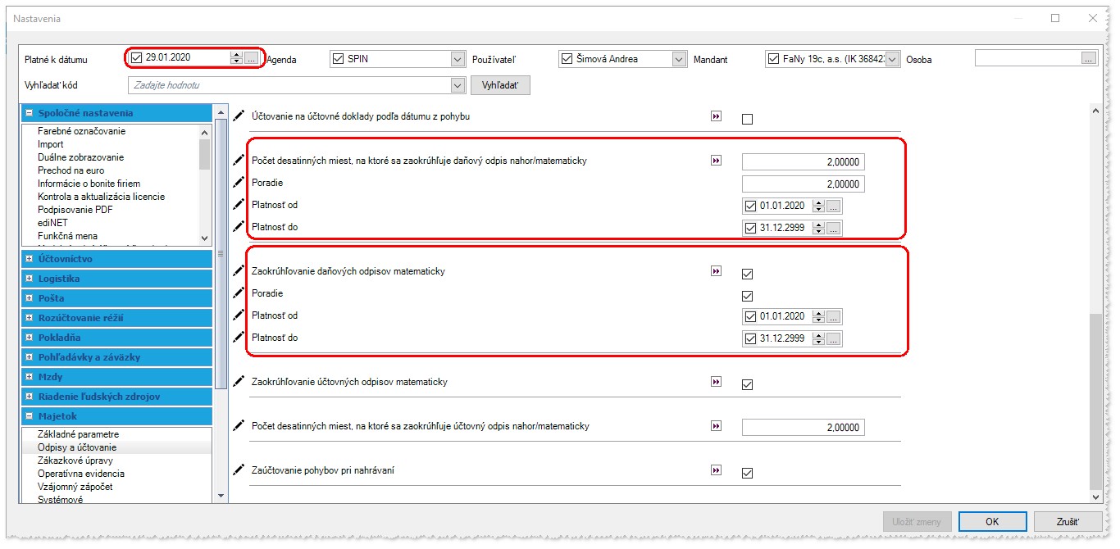1120x549 pixels.
Task: Select Základné parametre under Majetok
Action: click(78, 434)
